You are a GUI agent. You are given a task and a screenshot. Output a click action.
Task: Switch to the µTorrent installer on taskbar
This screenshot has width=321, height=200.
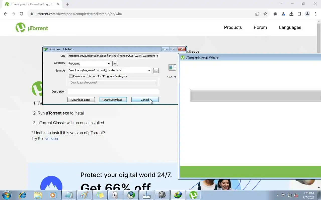pos(193,195)
